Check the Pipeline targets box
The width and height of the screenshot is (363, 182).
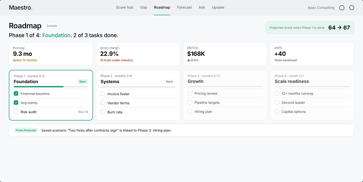[x=190, y=102]
